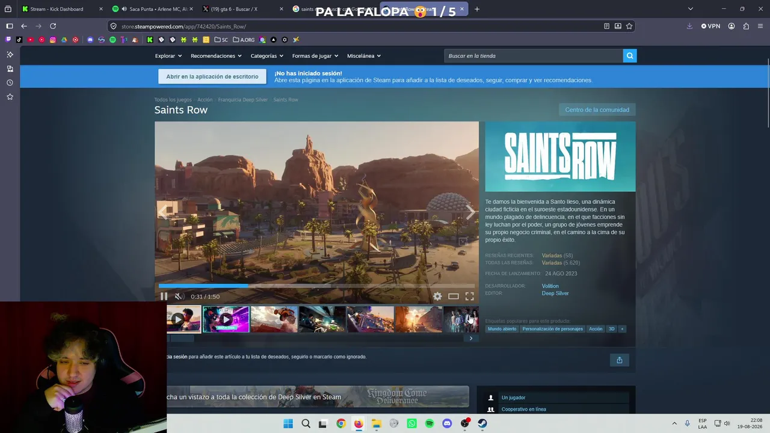
Task: Advance the thumbnail strip with the right chevron
Action: point(471,339)
